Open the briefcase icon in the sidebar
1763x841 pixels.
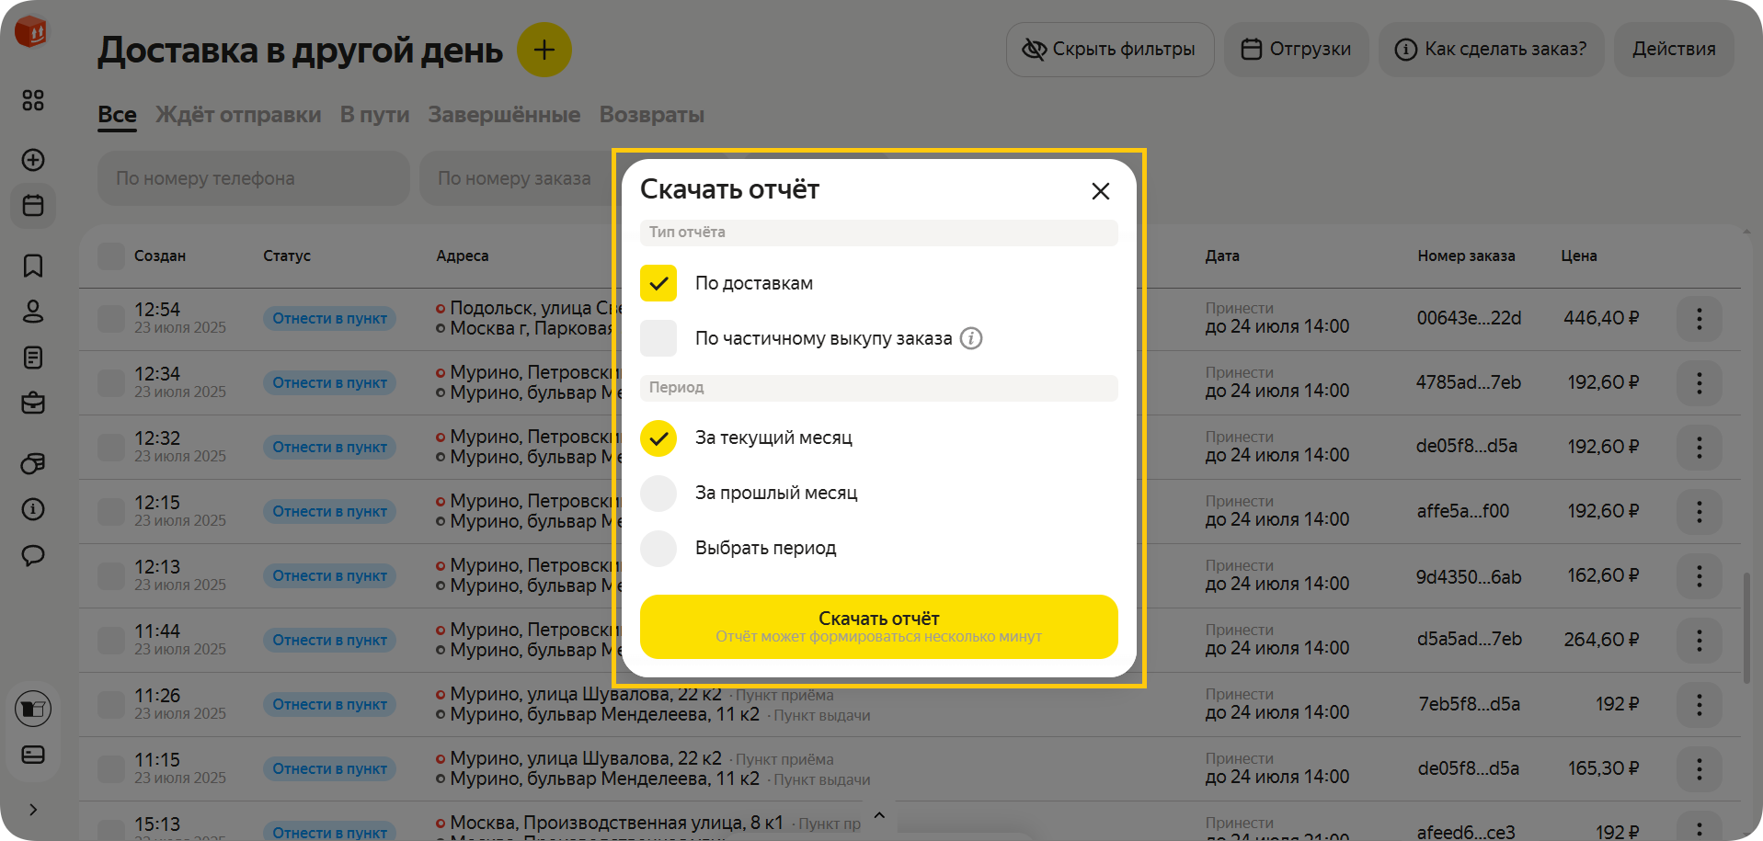pyautogui.click(x=33, y=403)
